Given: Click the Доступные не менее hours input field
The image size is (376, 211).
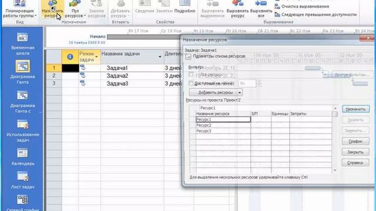Looking at the screenshot, I should [x=247, y=83].
